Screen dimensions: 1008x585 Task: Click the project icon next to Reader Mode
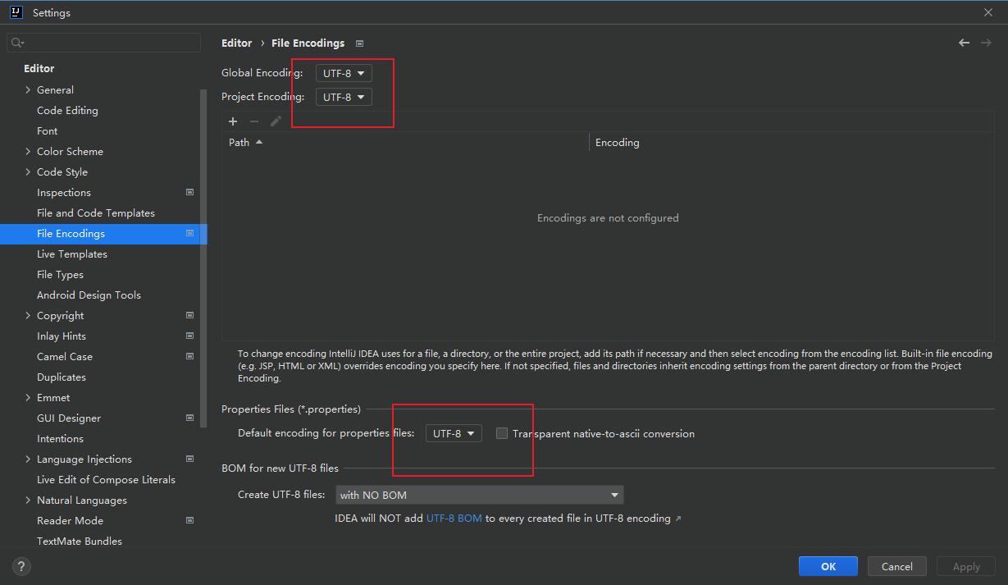[x=189, y=520]
